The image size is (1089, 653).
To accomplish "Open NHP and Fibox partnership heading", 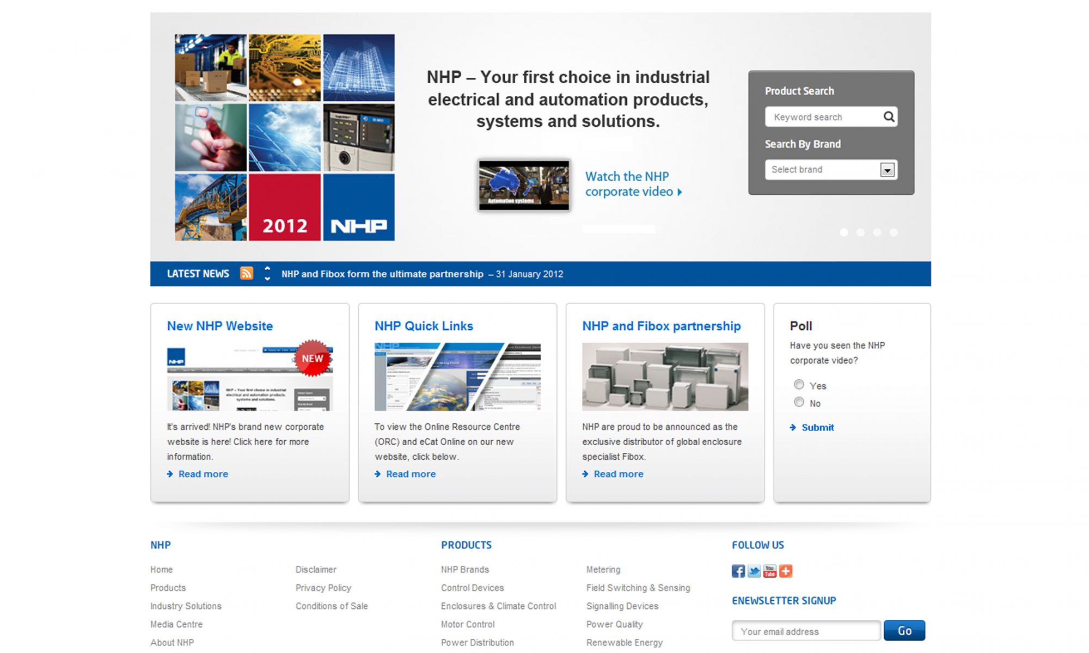I will click(662, 326).
